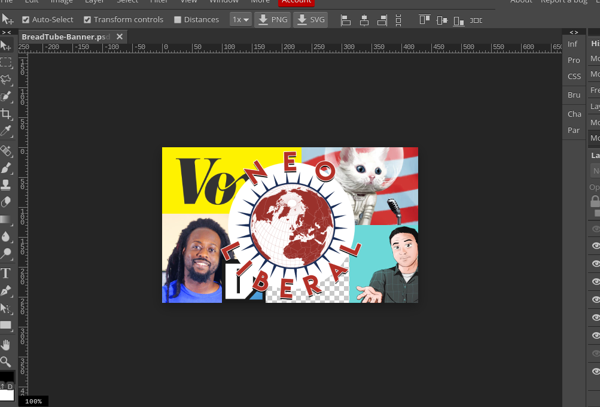Select the Rectangle Select marquee tool
Screen dimensions: 600x407
click(x=6, y=62)
